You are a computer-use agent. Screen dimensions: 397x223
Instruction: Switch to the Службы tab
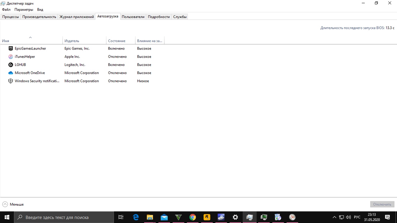[x=180, y=17]
